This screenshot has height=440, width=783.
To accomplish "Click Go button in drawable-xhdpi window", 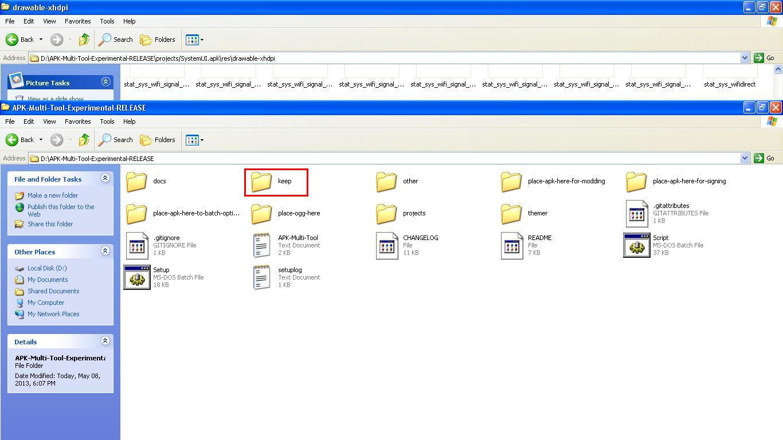I will (x=764, y=58).
